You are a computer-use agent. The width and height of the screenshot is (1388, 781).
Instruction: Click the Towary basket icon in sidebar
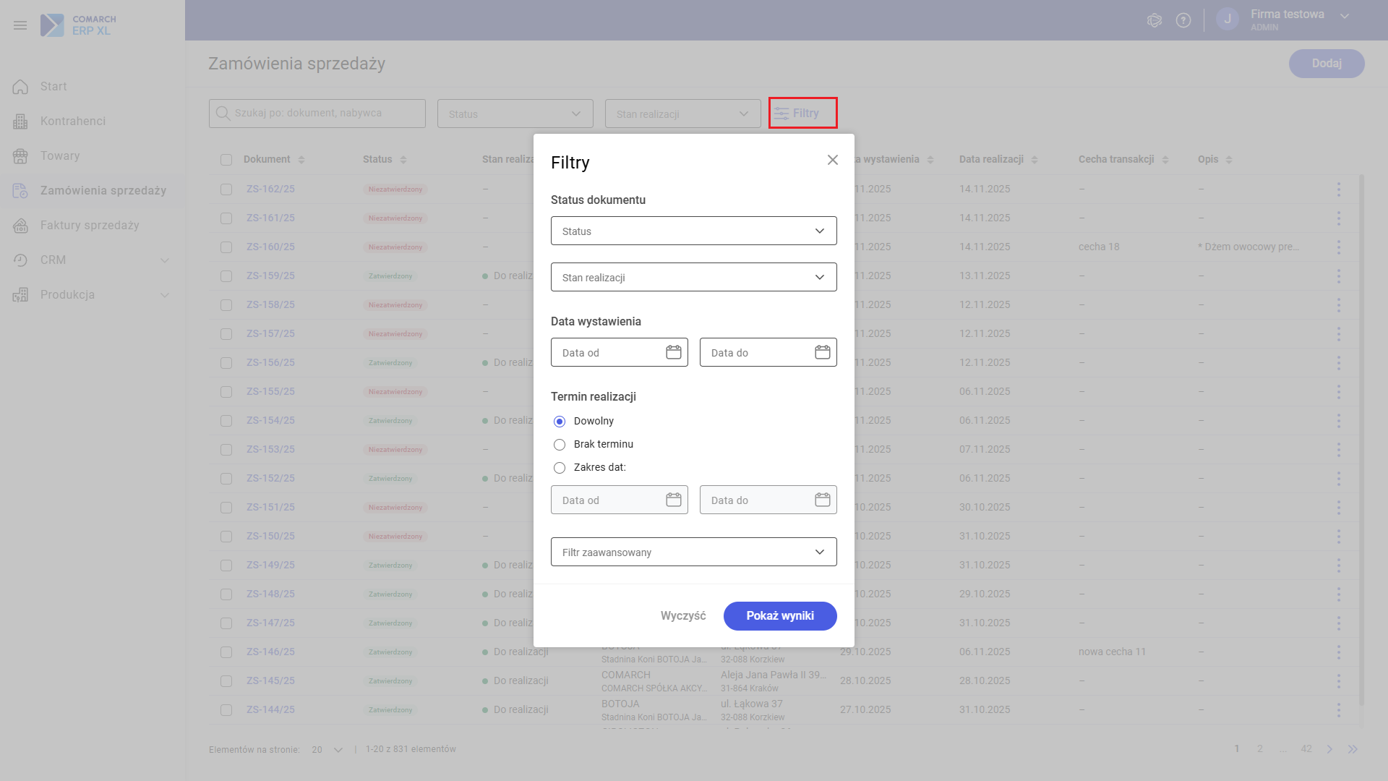click(20, 156)
